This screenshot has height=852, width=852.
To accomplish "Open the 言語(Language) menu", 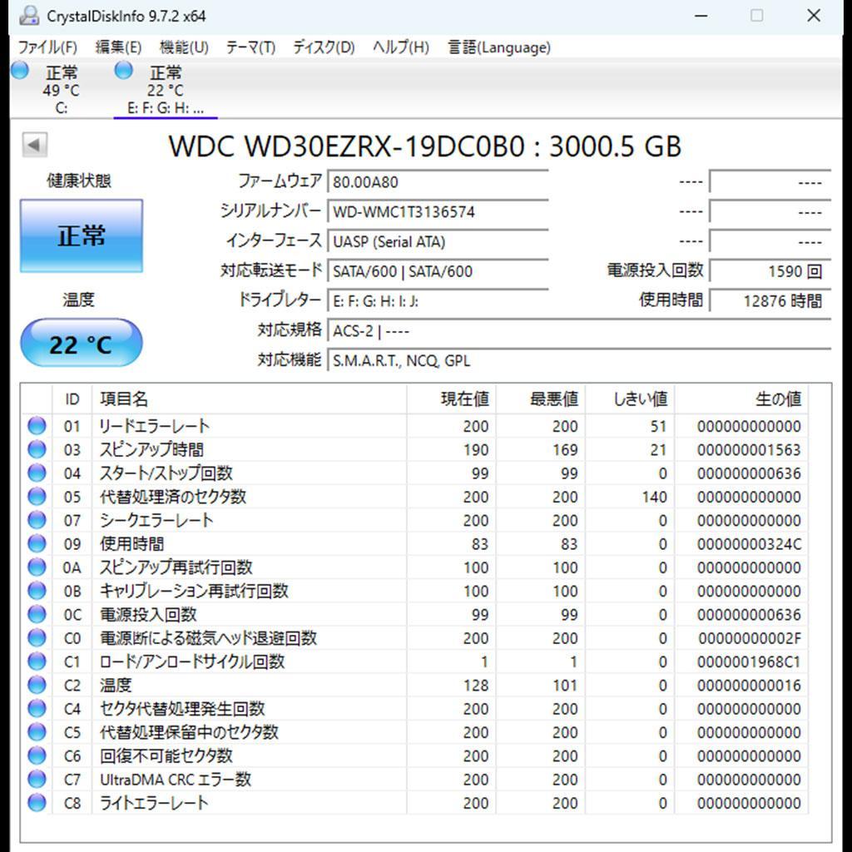I will point(498,47).
